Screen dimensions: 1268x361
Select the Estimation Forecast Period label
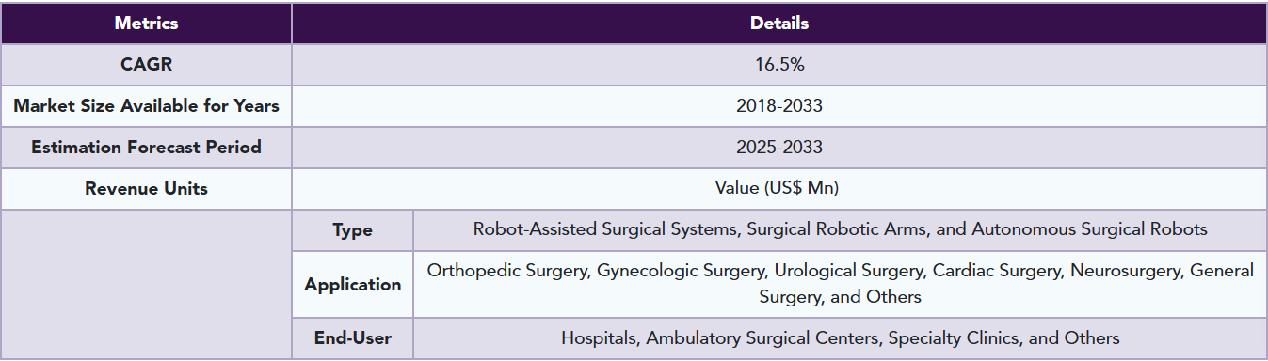(146, 148)
